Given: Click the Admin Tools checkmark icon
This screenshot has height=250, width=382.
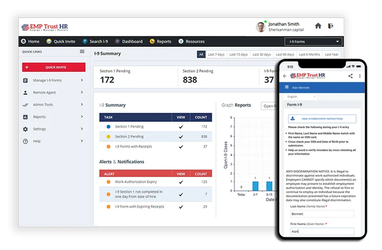Looking at the screenshot, I should pyautogui.click(x=25, y=105).
